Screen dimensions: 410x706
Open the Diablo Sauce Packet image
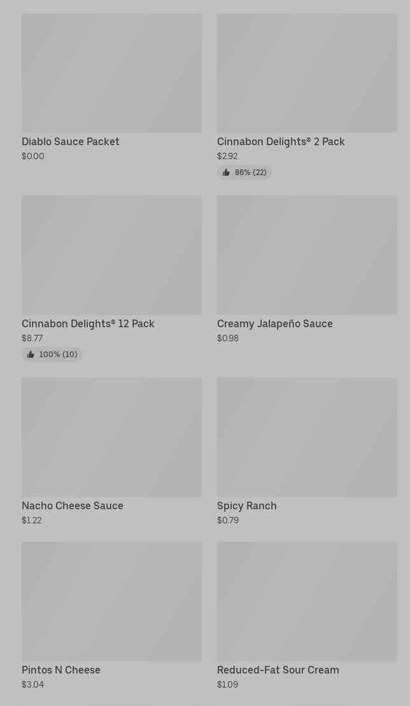coord(111,73)
